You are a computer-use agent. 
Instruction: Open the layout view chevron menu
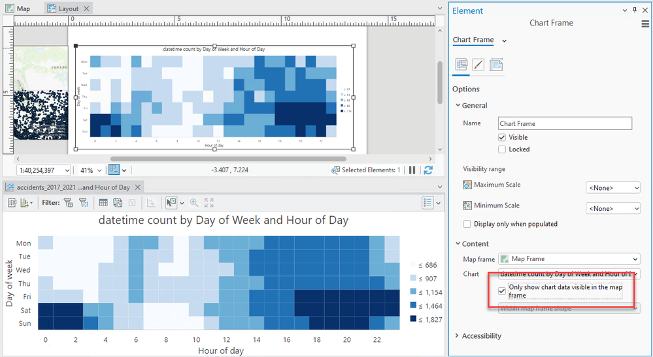click(x=440, y=8)
